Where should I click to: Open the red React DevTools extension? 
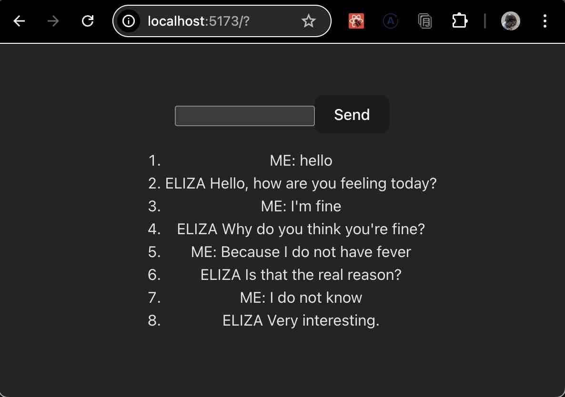[x=356, y=21]
